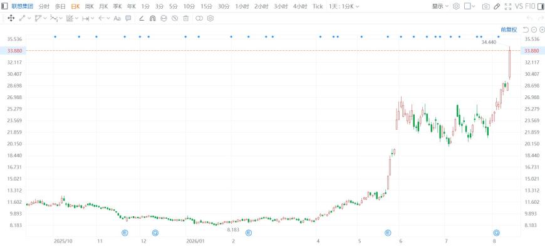Open the VS compare button

519,6
